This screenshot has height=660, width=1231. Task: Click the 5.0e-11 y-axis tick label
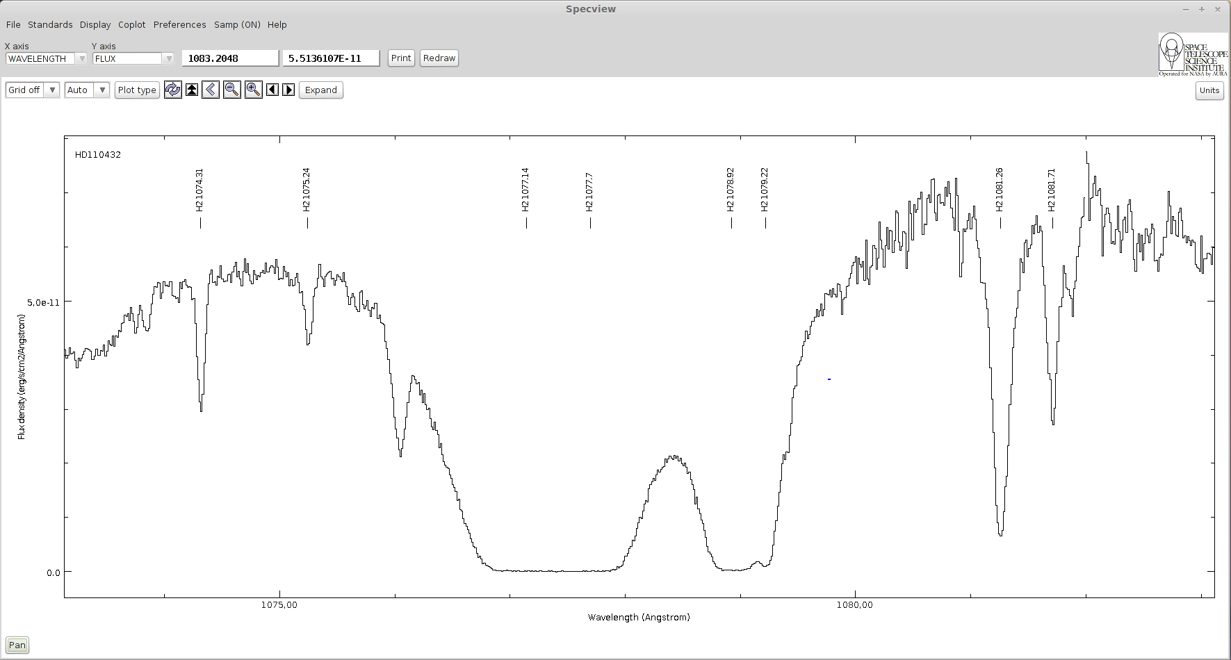click(x=43, y=302)
